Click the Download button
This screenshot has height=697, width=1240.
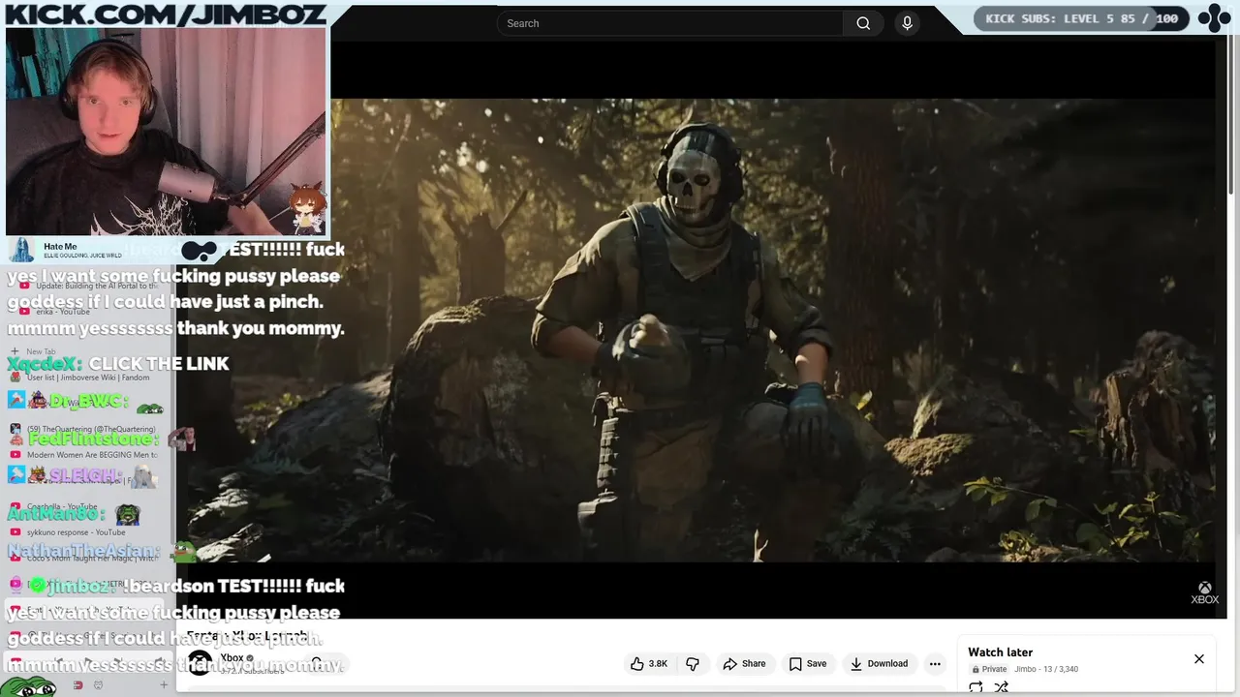[x=879, y=663]
